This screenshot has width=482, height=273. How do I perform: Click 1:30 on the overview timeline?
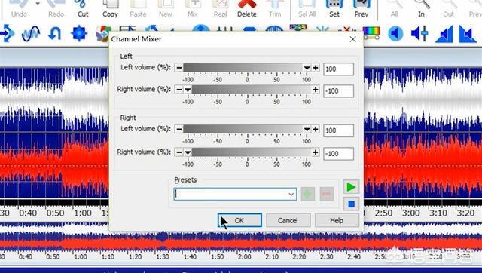pos(163,256)
